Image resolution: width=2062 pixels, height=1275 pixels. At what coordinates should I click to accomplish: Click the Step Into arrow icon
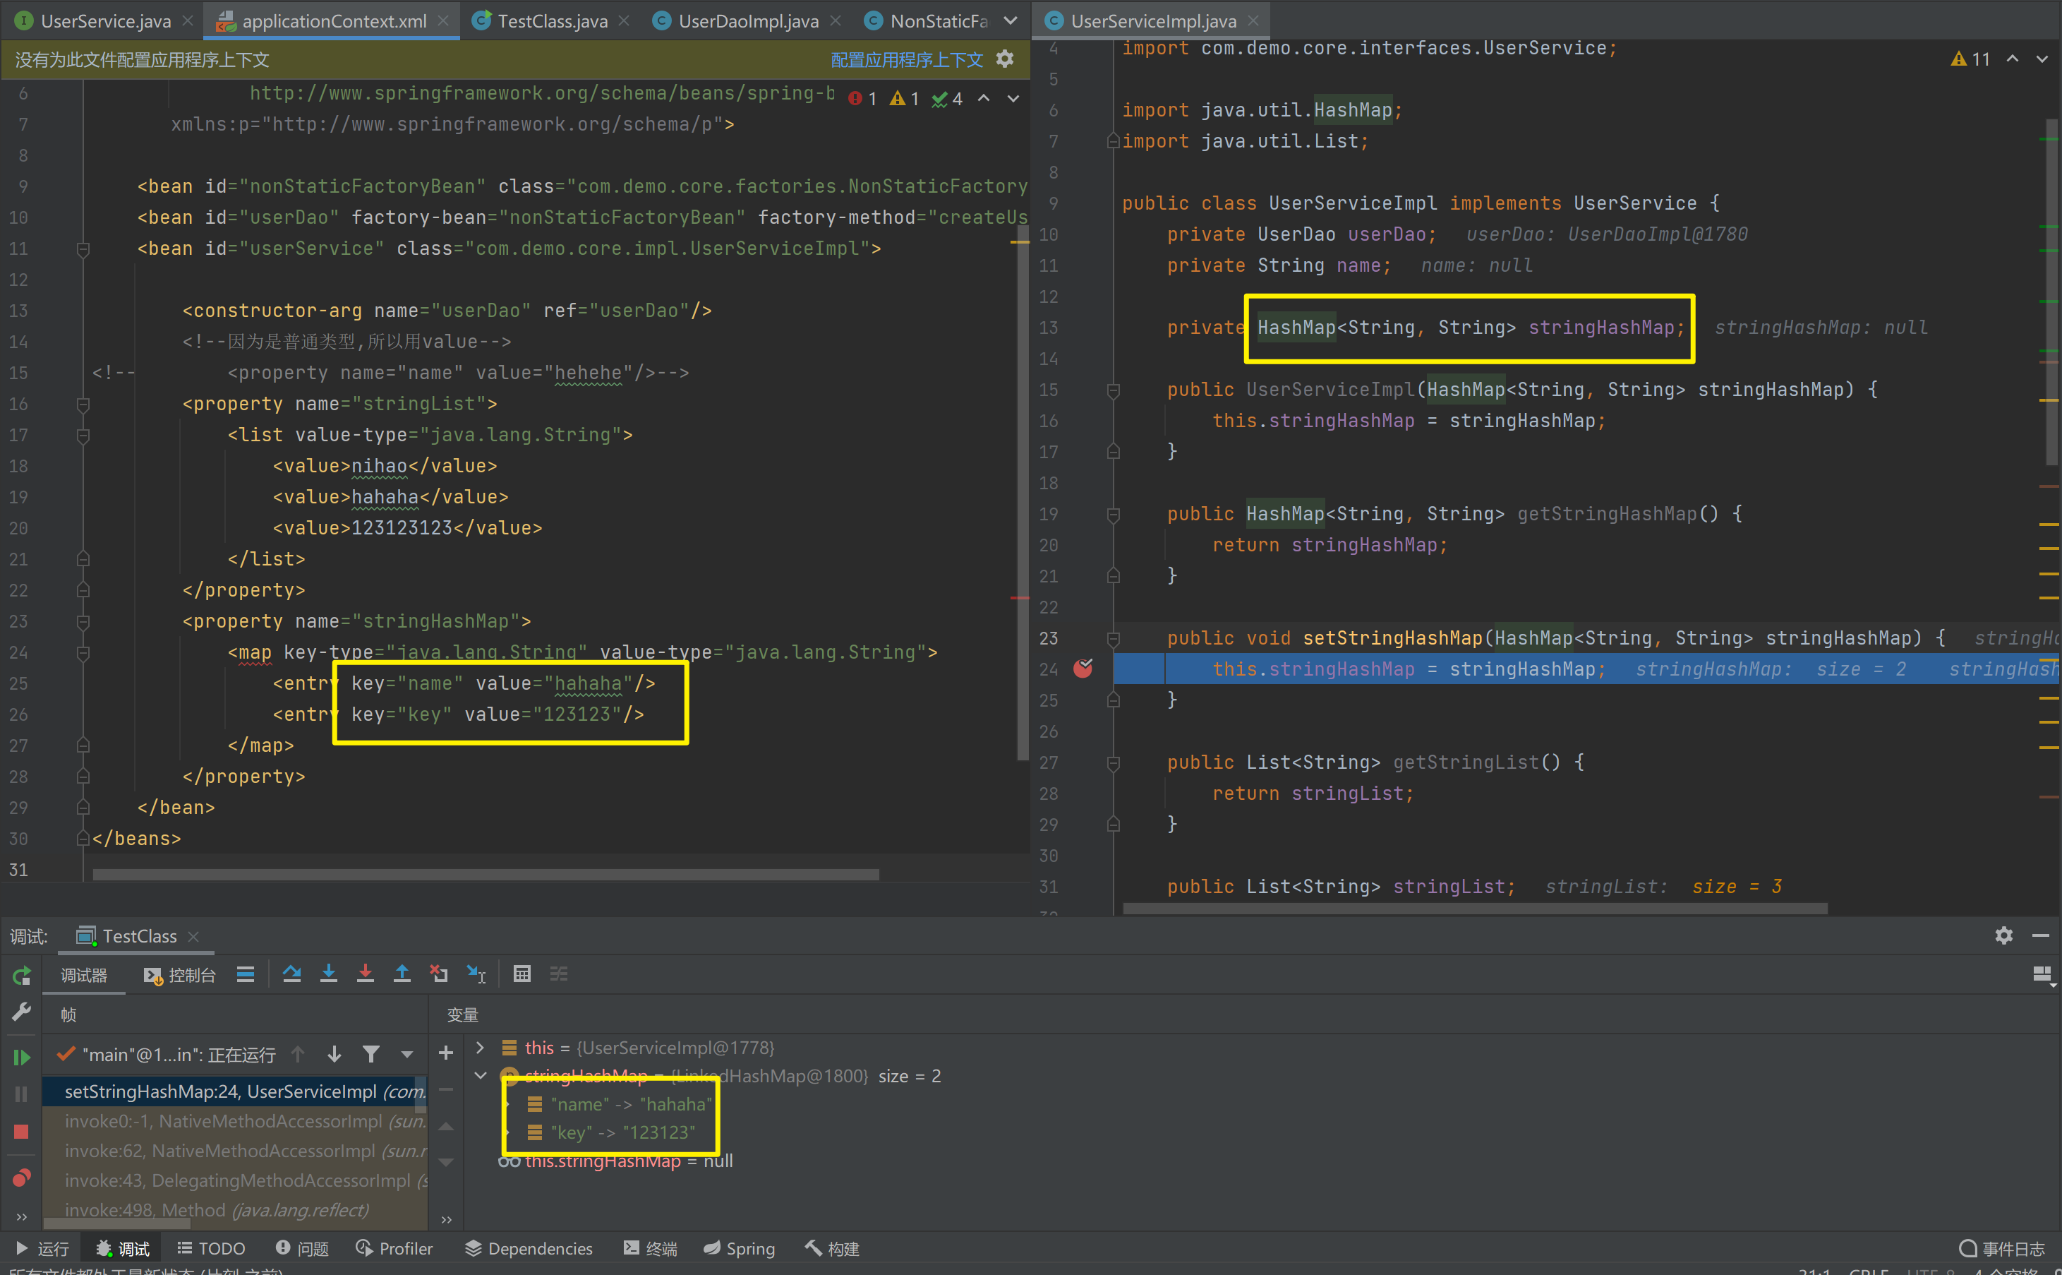click(329, 974)
